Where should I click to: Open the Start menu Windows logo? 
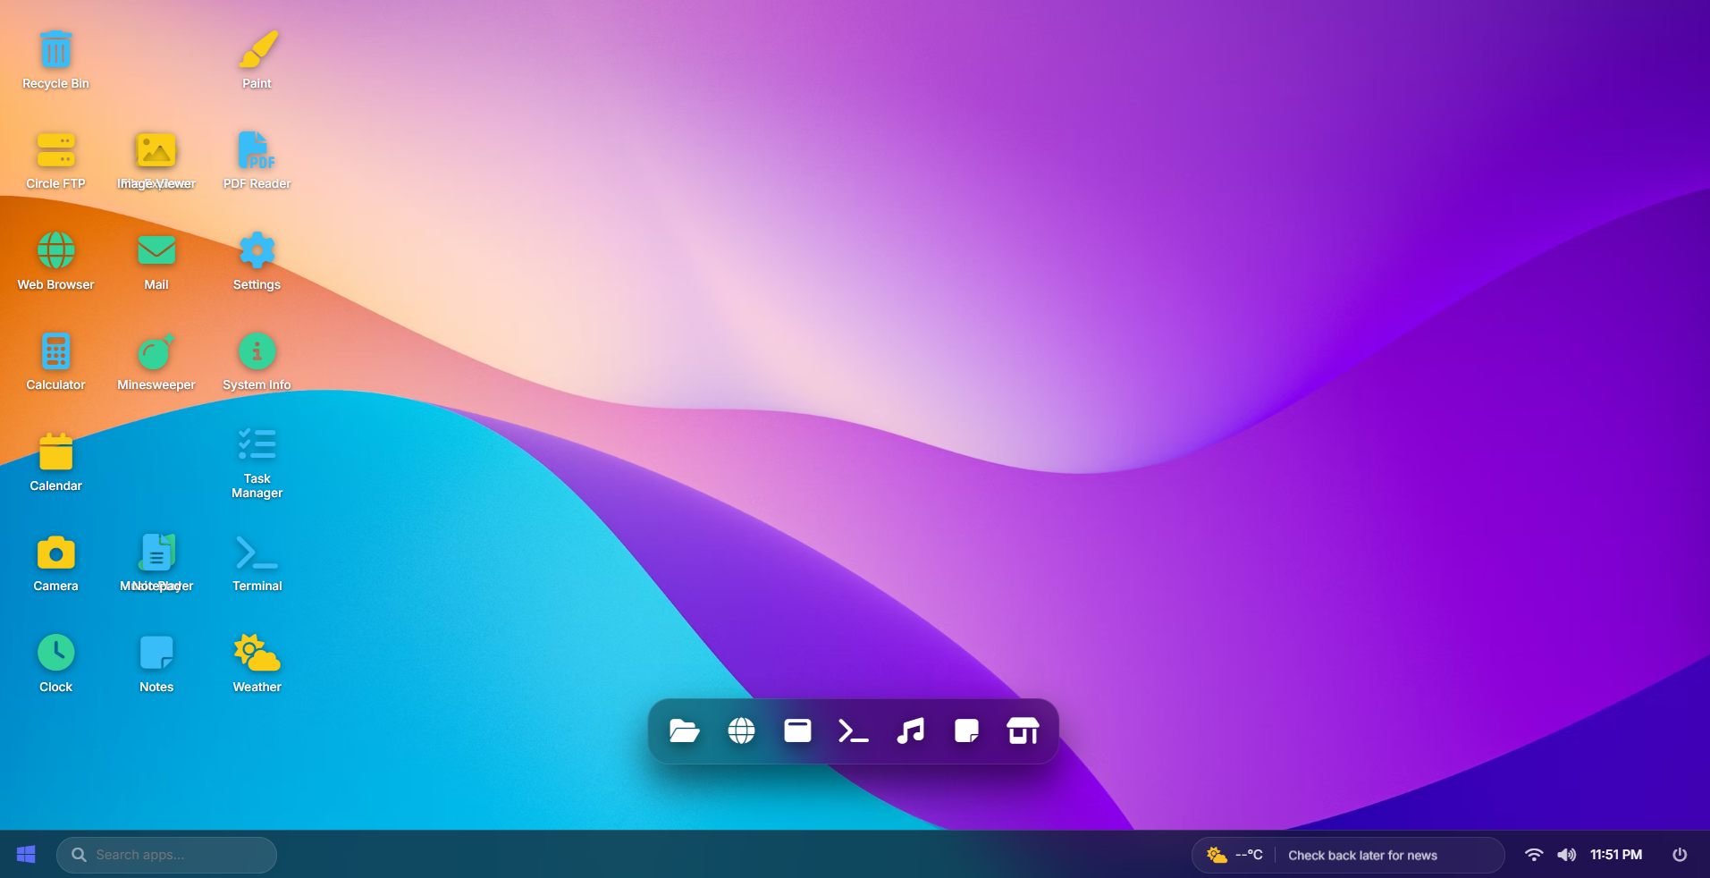click(x=26, y=855)
